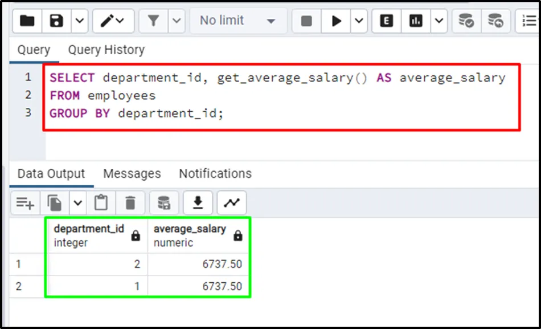Viewport: 541px width, 329px height.
Task: Switch to the Query History tab
Action: (106, 50)
